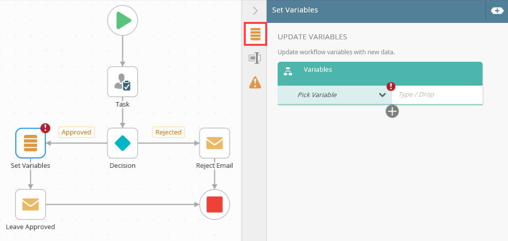This screenshot has height=241, width=508.
Task: Select the Task step icon
Action: point(122,82)
